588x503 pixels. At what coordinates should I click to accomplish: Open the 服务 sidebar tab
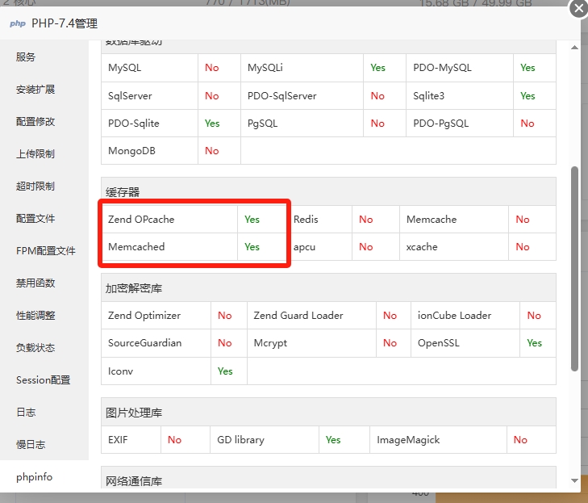26,57
